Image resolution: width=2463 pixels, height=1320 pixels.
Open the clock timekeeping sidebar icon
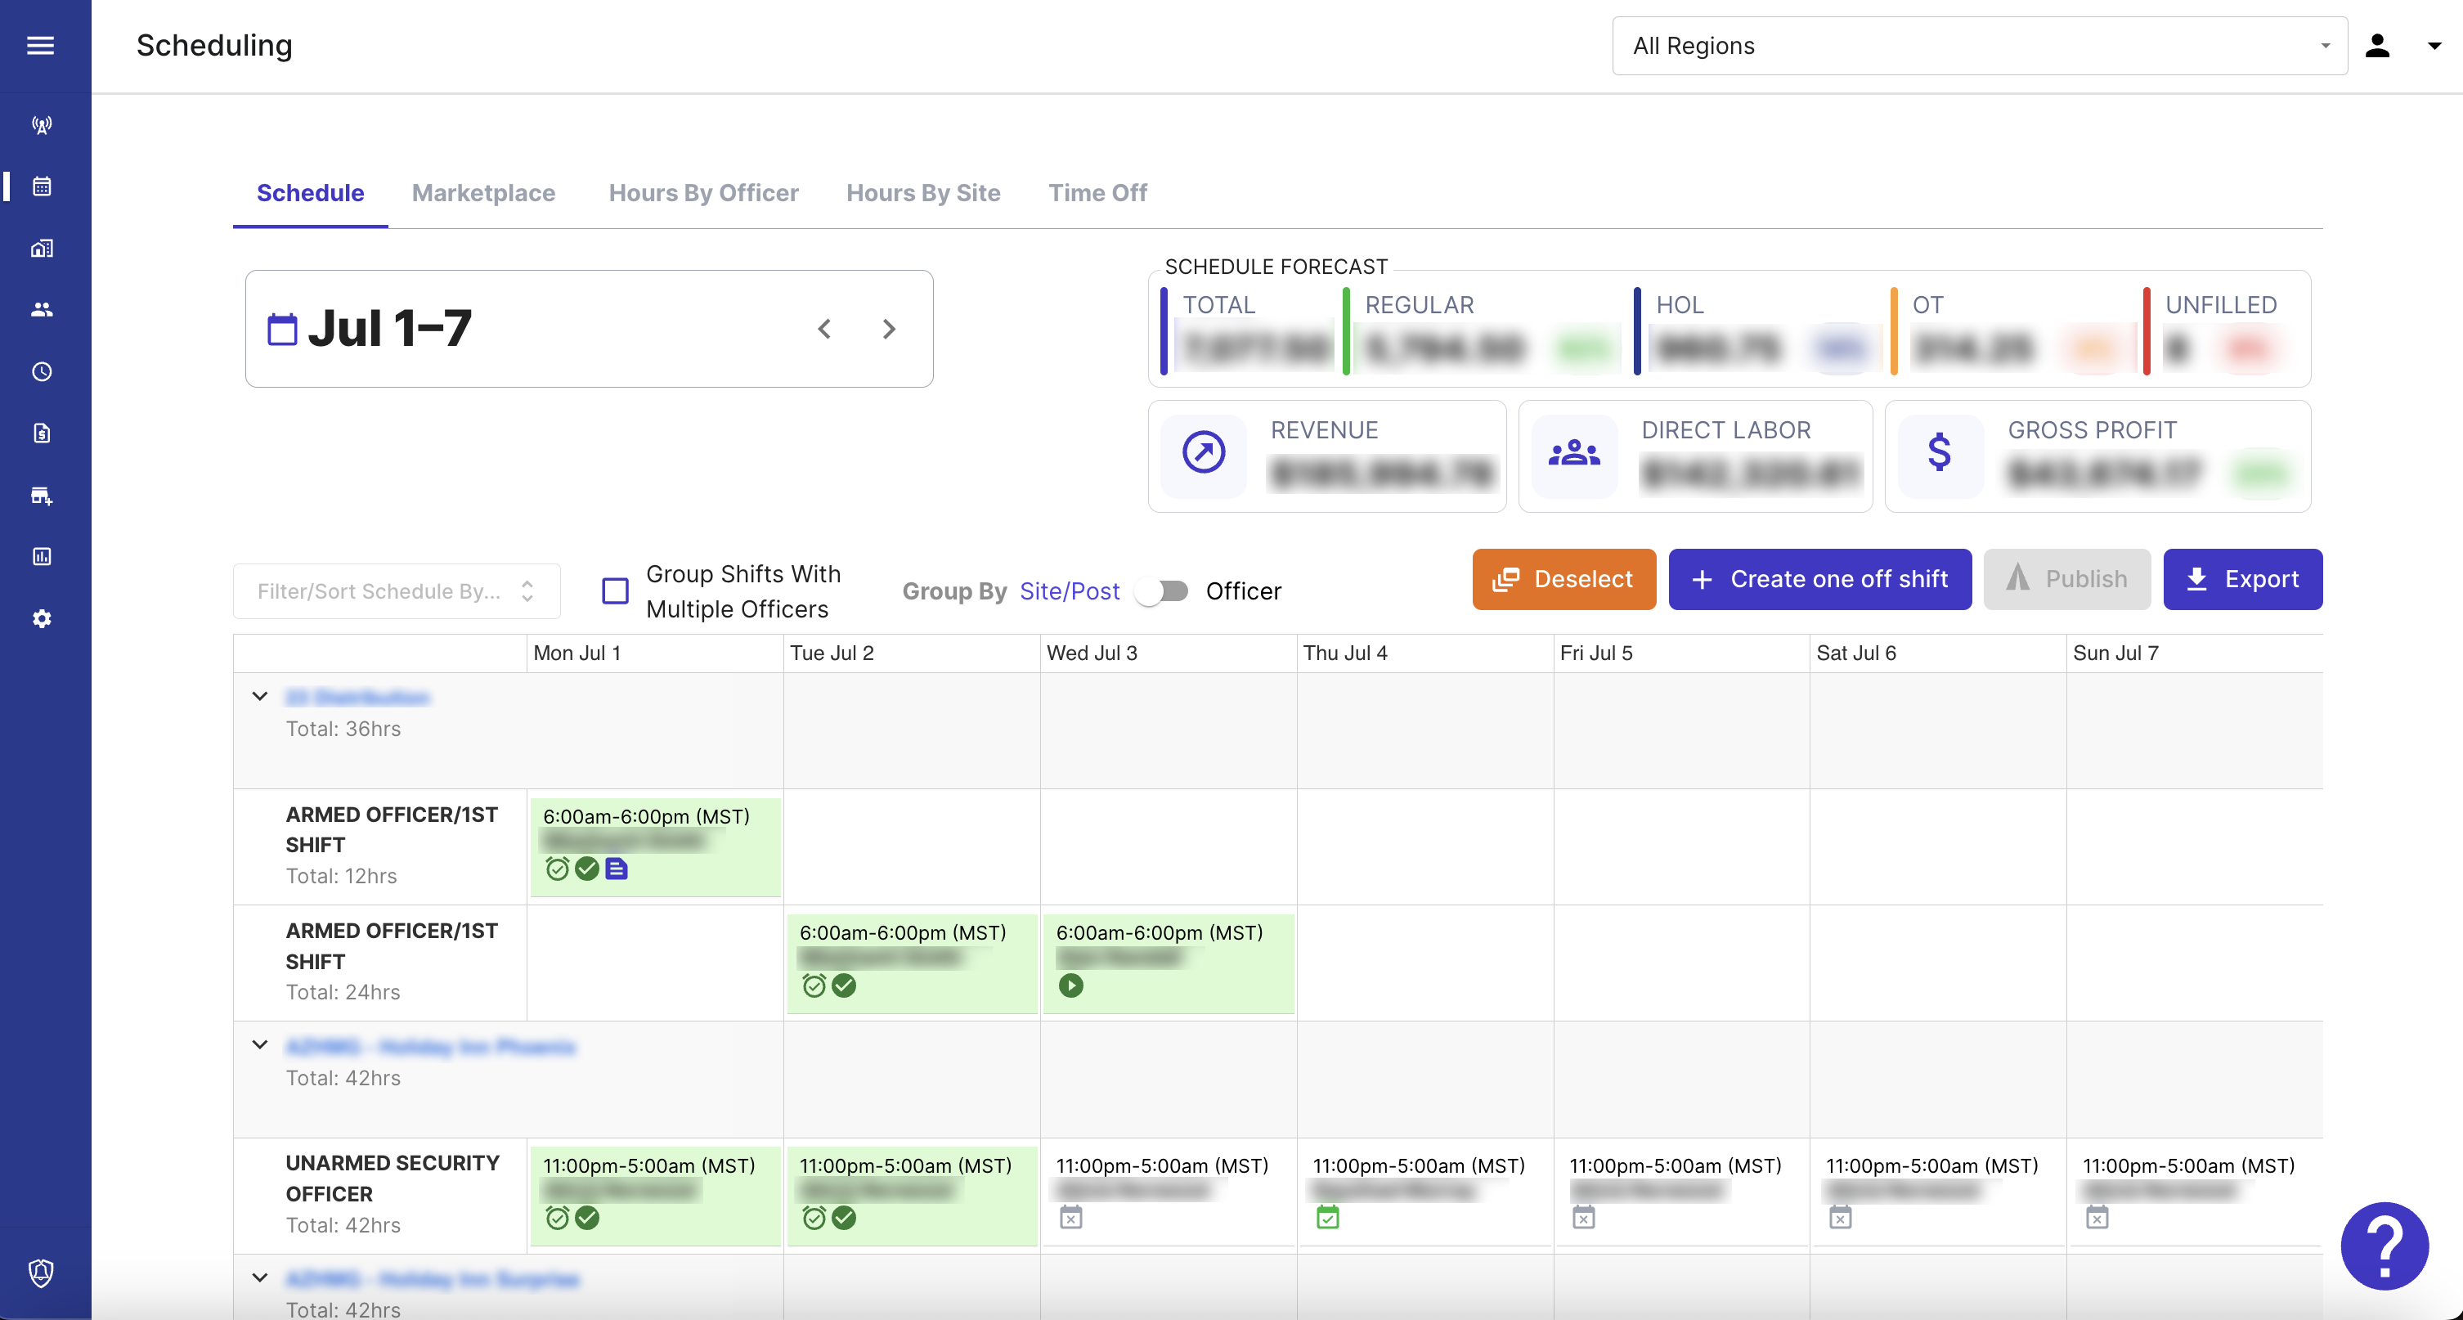(x=41, y=372)
